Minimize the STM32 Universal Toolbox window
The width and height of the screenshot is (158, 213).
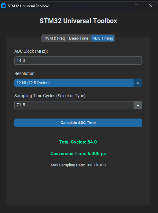coord(123,6)
